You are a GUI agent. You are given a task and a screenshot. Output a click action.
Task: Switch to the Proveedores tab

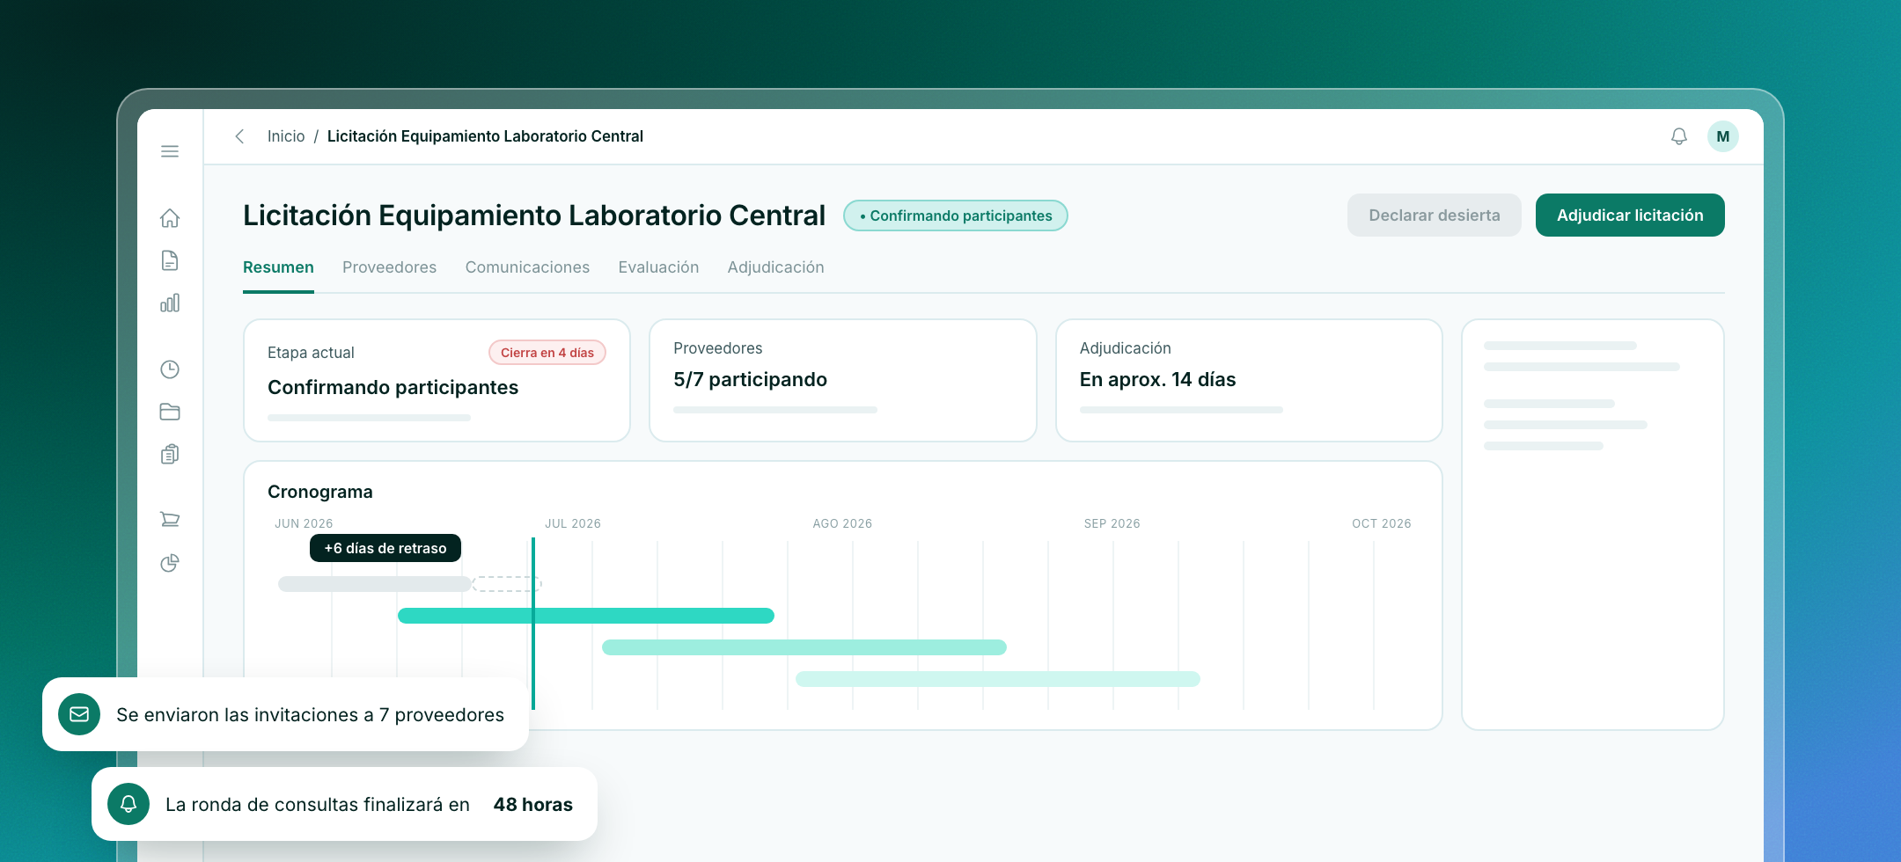[389, 267]
